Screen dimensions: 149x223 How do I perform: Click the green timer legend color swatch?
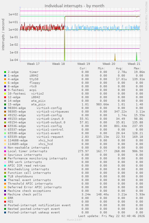[5, 72]
